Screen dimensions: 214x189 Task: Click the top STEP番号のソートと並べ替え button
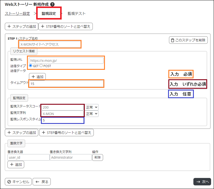click(x=66, y=26)
